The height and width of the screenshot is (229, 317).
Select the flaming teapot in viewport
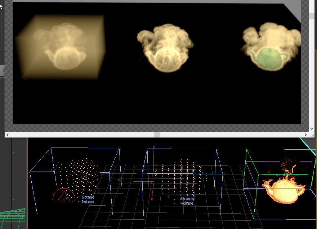[x=284, y=187]
